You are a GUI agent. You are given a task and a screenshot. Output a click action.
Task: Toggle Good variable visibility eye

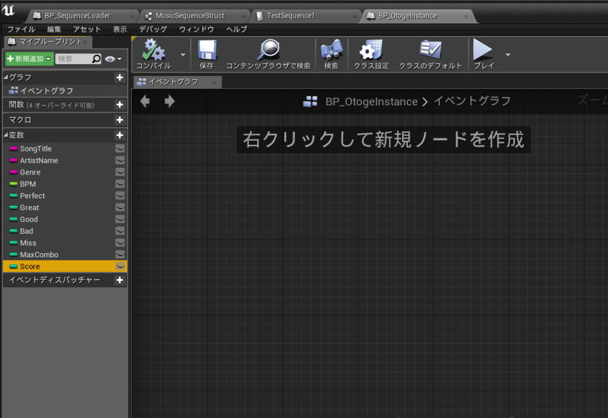[120, 219]
